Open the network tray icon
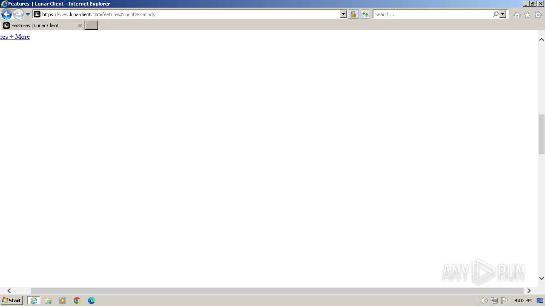This screenshot has height=306, width=545. (x=494, y=300)
